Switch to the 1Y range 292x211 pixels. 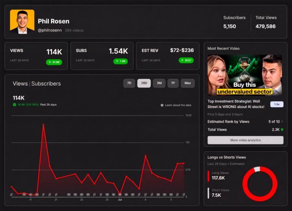click(x=173, y=83)
